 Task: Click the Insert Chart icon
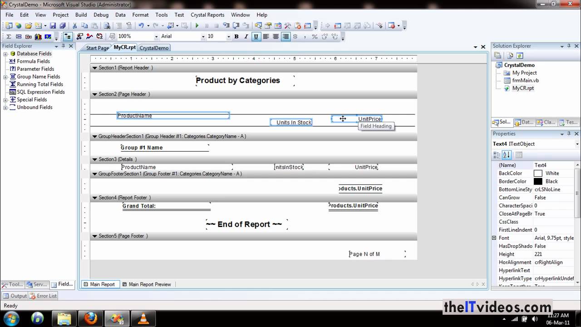(x=38, y=36)
